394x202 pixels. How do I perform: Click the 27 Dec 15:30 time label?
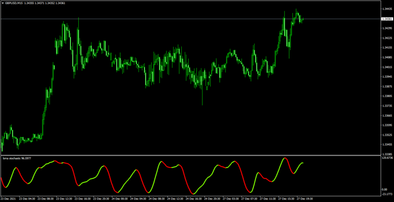point(287,199)
